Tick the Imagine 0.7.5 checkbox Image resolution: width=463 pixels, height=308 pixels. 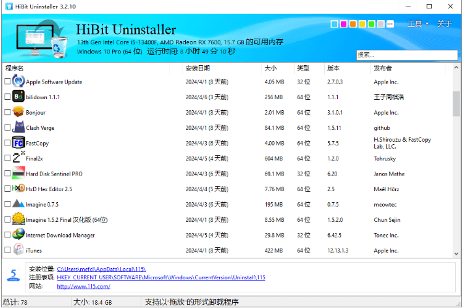coord(8,204)
